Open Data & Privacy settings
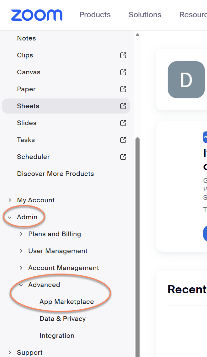The width and height of the screenshot is (207, 357). click(x=63, y=319)
